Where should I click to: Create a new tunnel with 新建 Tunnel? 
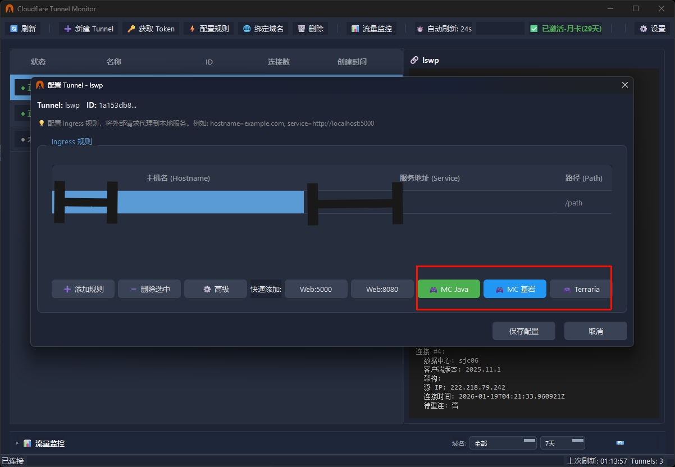pos(89,29)
